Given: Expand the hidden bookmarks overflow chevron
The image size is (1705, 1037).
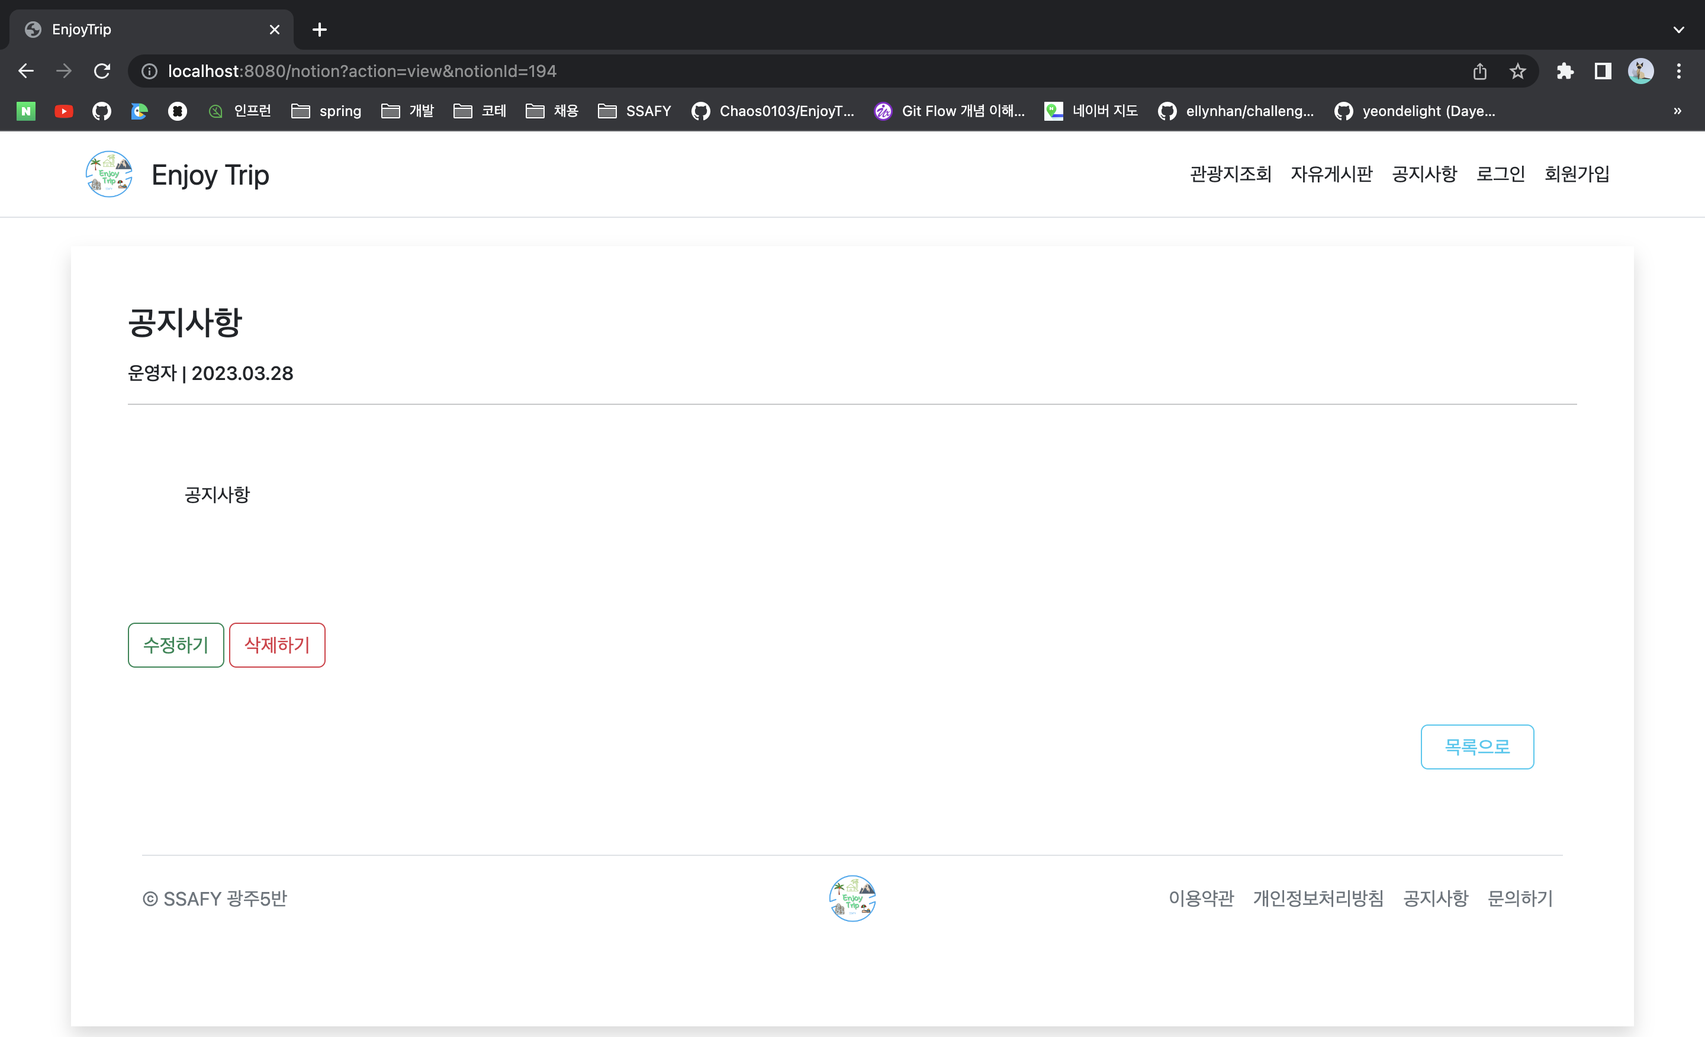Looking at the screenshot, I should 1677,111.
